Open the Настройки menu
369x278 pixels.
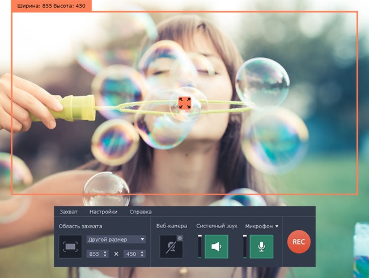tap(103, 212)
